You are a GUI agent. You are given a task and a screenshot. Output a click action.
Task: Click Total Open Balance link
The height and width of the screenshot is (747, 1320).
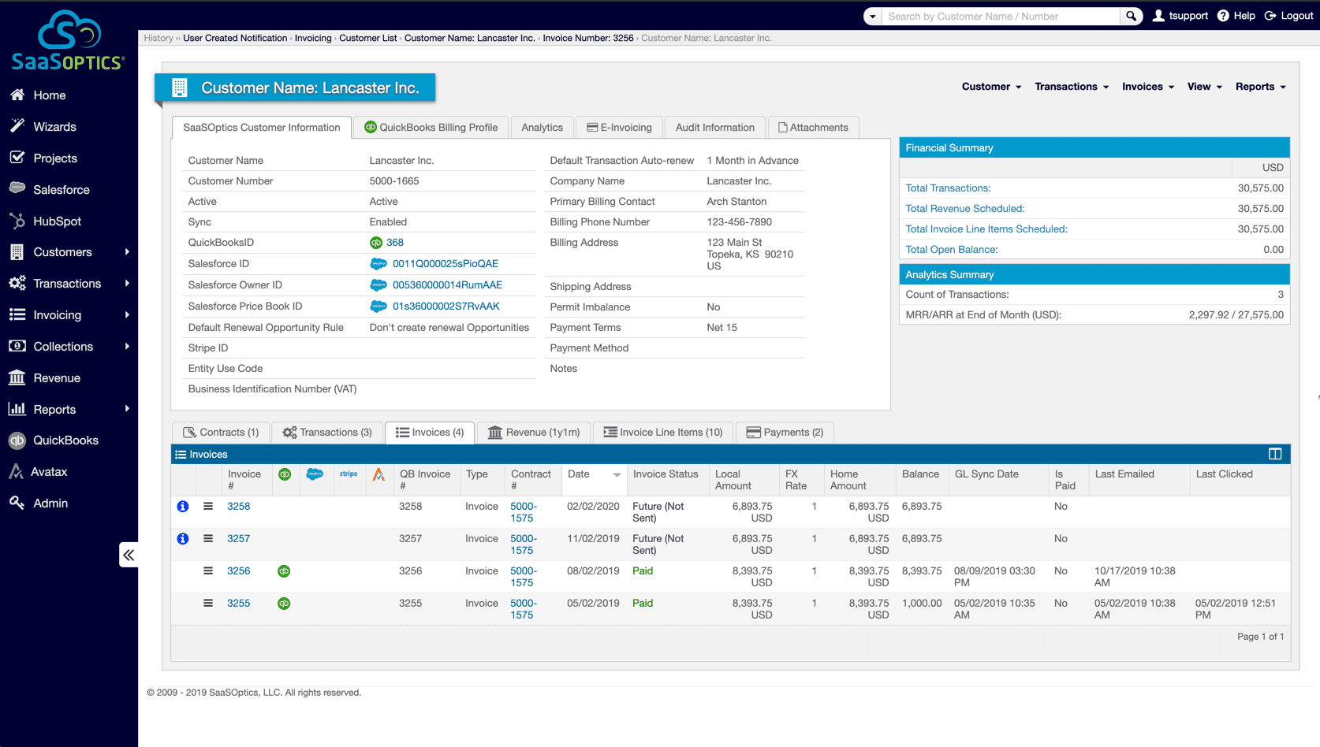[x=951, y=250]
